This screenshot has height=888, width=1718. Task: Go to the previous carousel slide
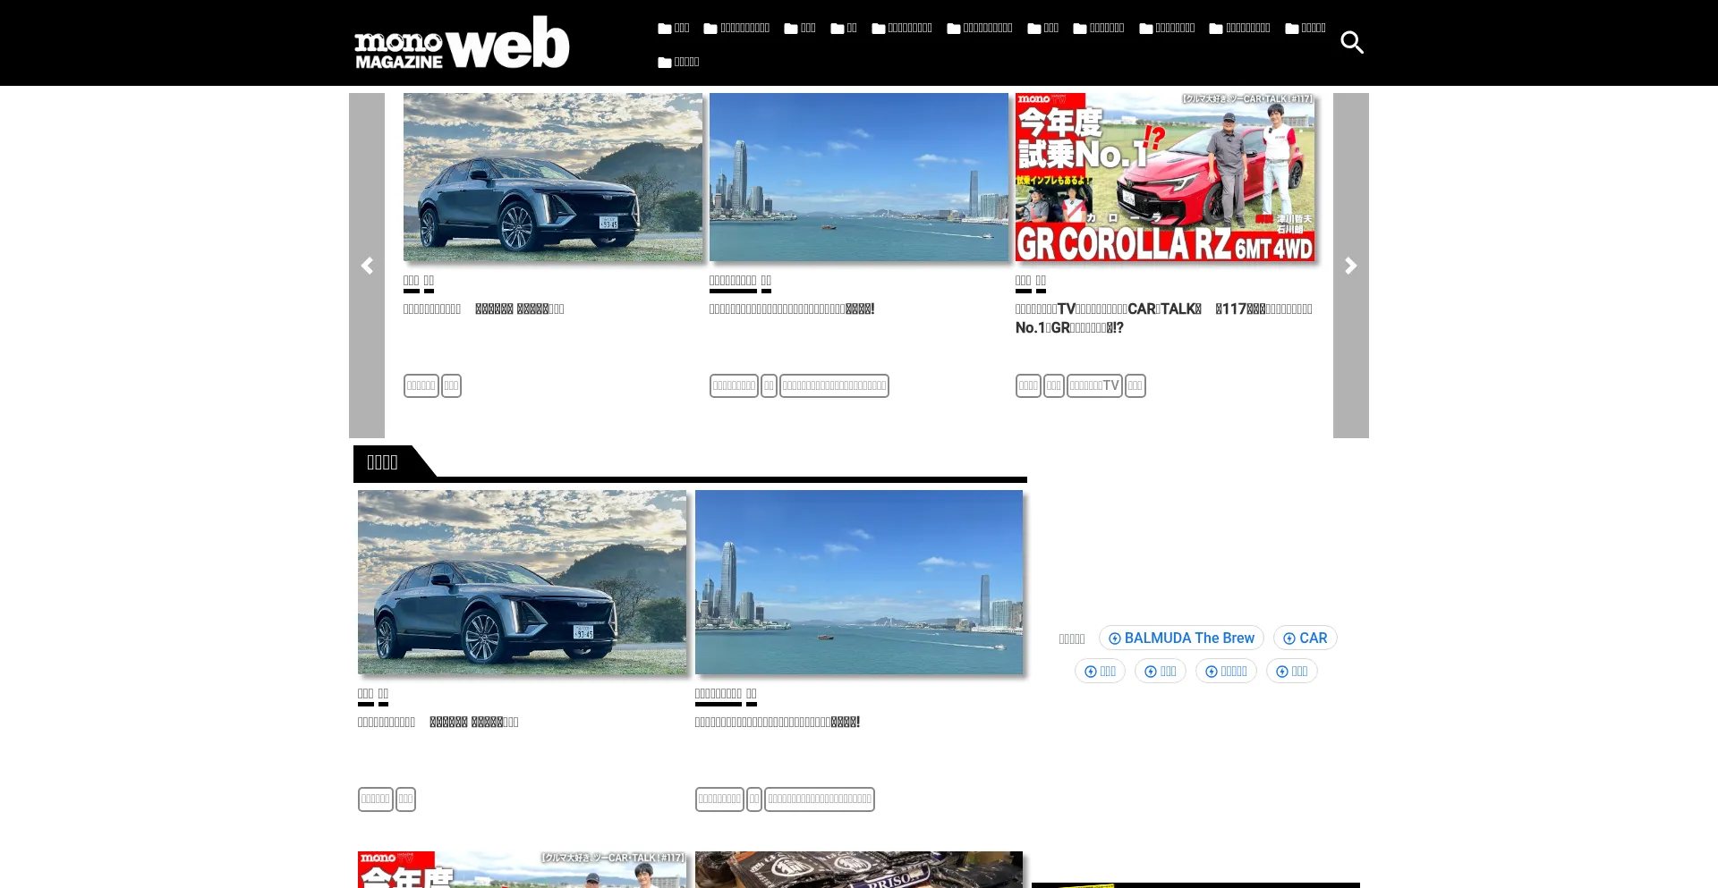point(367,266)
